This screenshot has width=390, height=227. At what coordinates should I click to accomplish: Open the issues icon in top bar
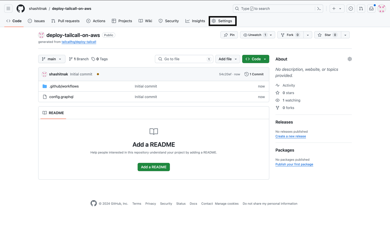tap(351, 8)
